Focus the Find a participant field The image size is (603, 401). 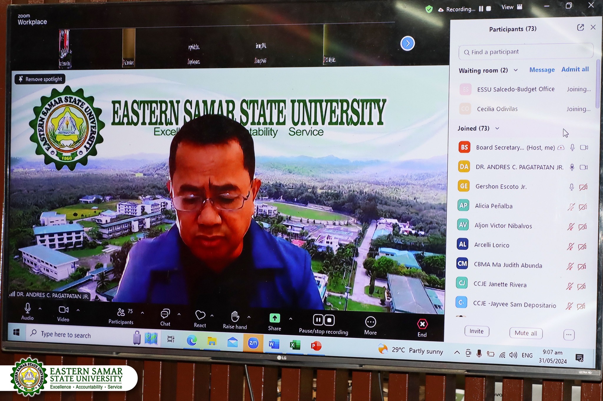[x=526, y=52]
